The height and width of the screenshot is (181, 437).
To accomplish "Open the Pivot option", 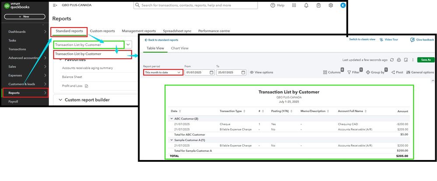I will tap(397, 72).
